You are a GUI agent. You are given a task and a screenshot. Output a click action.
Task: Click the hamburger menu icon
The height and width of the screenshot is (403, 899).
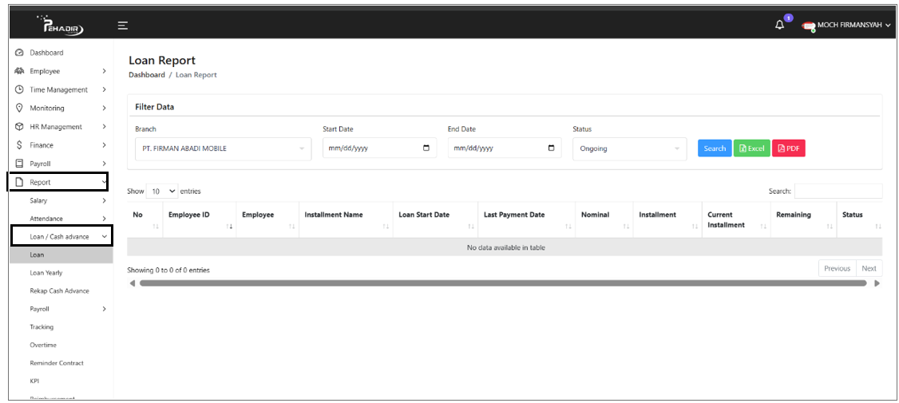[x=123, y=26]
